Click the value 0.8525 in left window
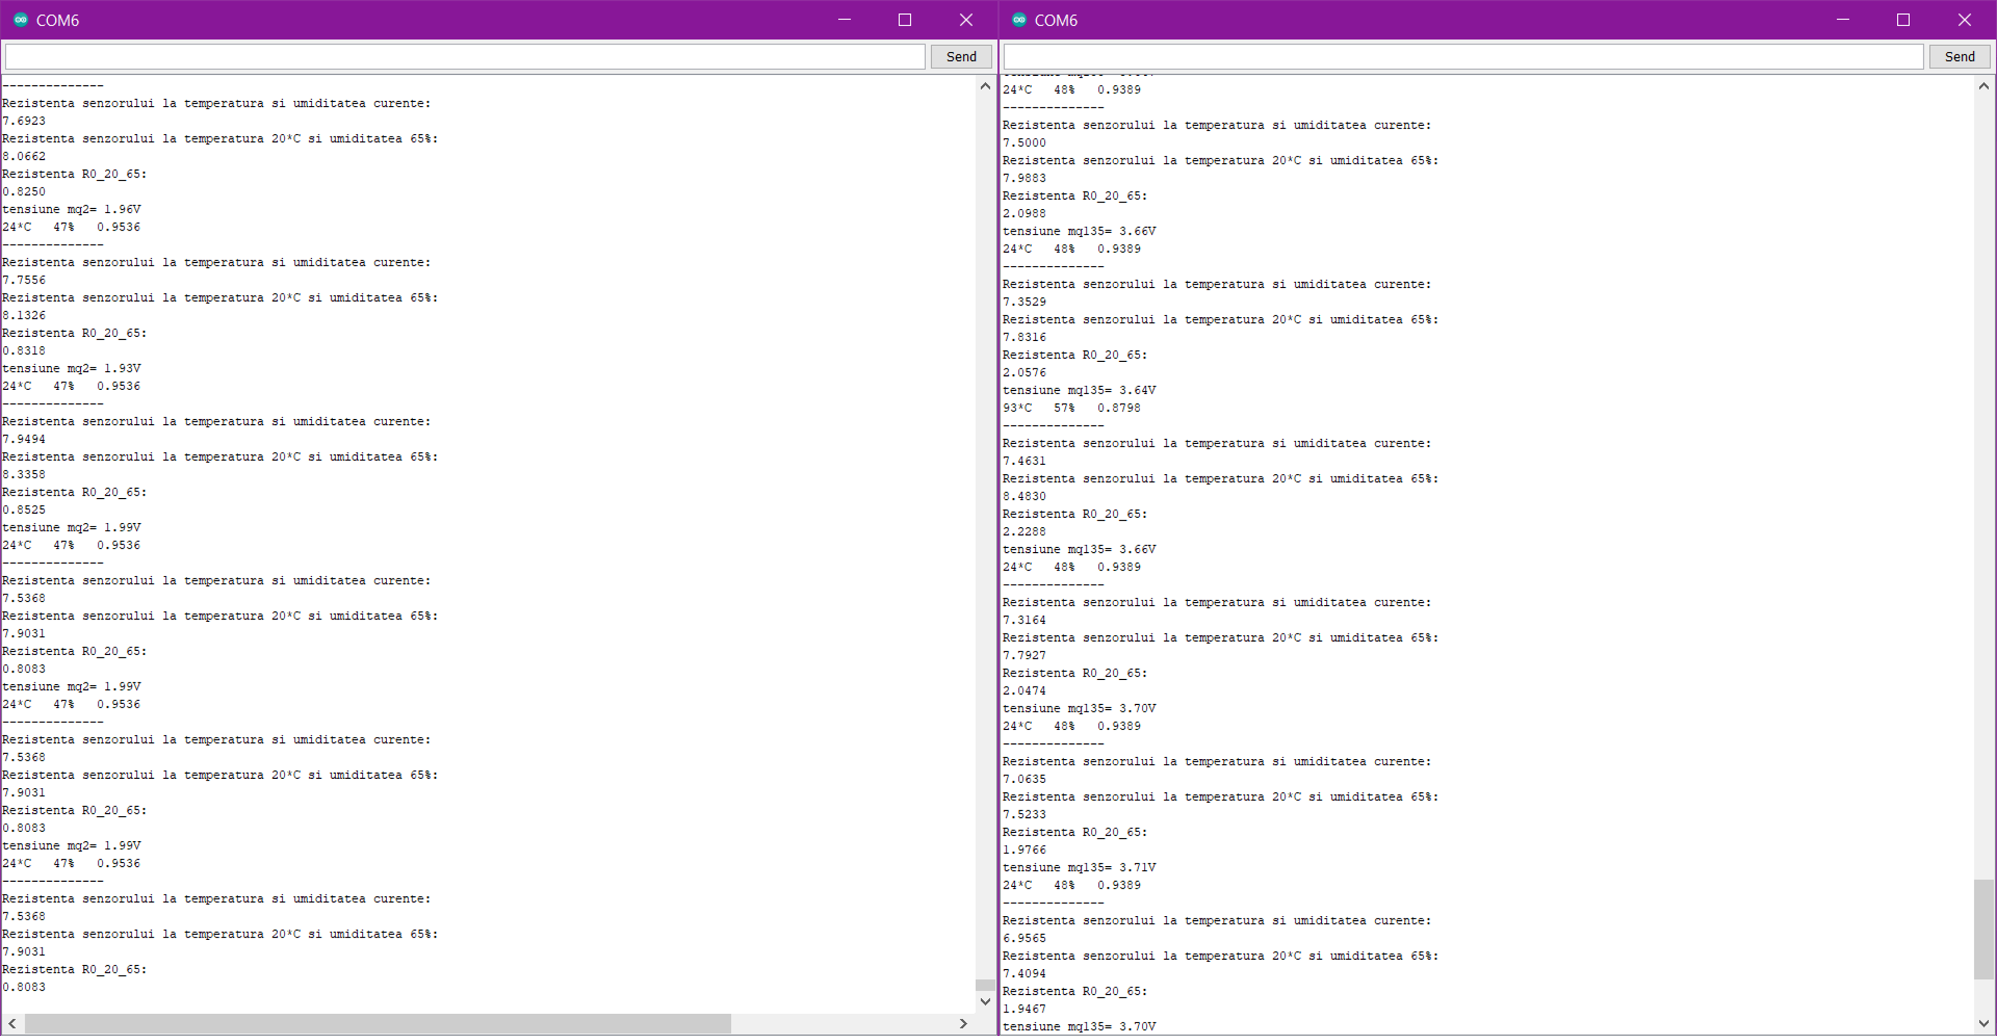This screenshot has height=1036, width=1997. pos(24,510)
